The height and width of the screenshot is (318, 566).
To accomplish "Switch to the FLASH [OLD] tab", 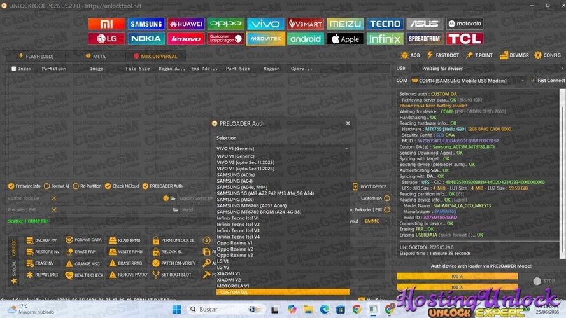I will [36, 56].
